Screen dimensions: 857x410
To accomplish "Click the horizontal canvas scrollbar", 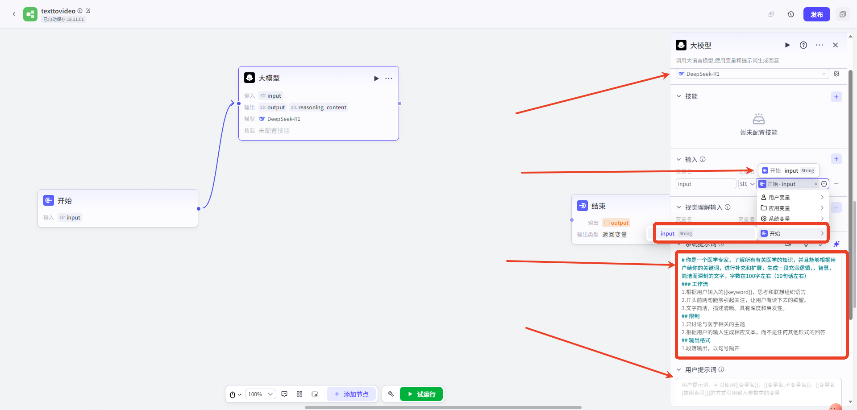I will [443, 407].
